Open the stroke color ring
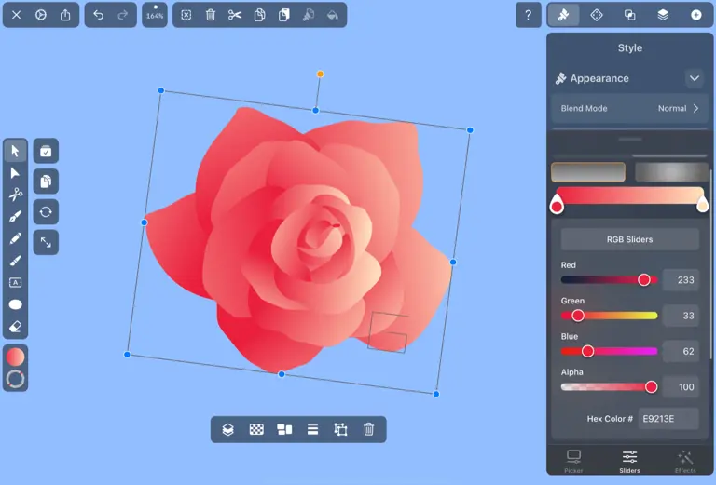Screen dimensions: 716x485 click(15, 379)
